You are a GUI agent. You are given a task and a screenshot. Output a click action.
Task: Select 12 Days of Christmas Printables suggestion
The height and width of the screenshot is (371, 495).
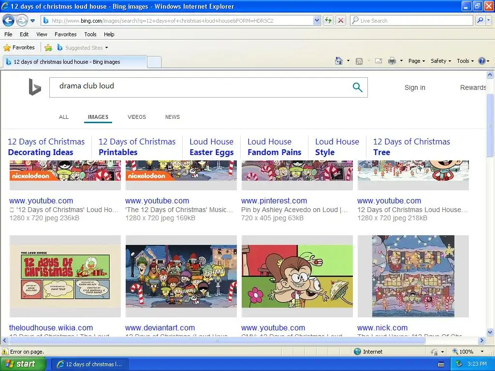137,147
